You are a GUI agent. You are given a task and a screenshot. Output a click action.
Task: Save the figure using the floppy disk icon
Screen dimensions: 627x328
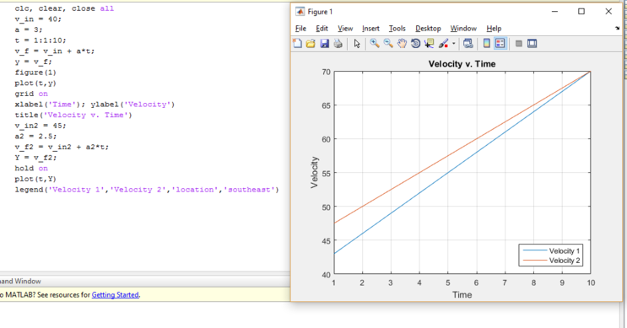pos(324,44)
